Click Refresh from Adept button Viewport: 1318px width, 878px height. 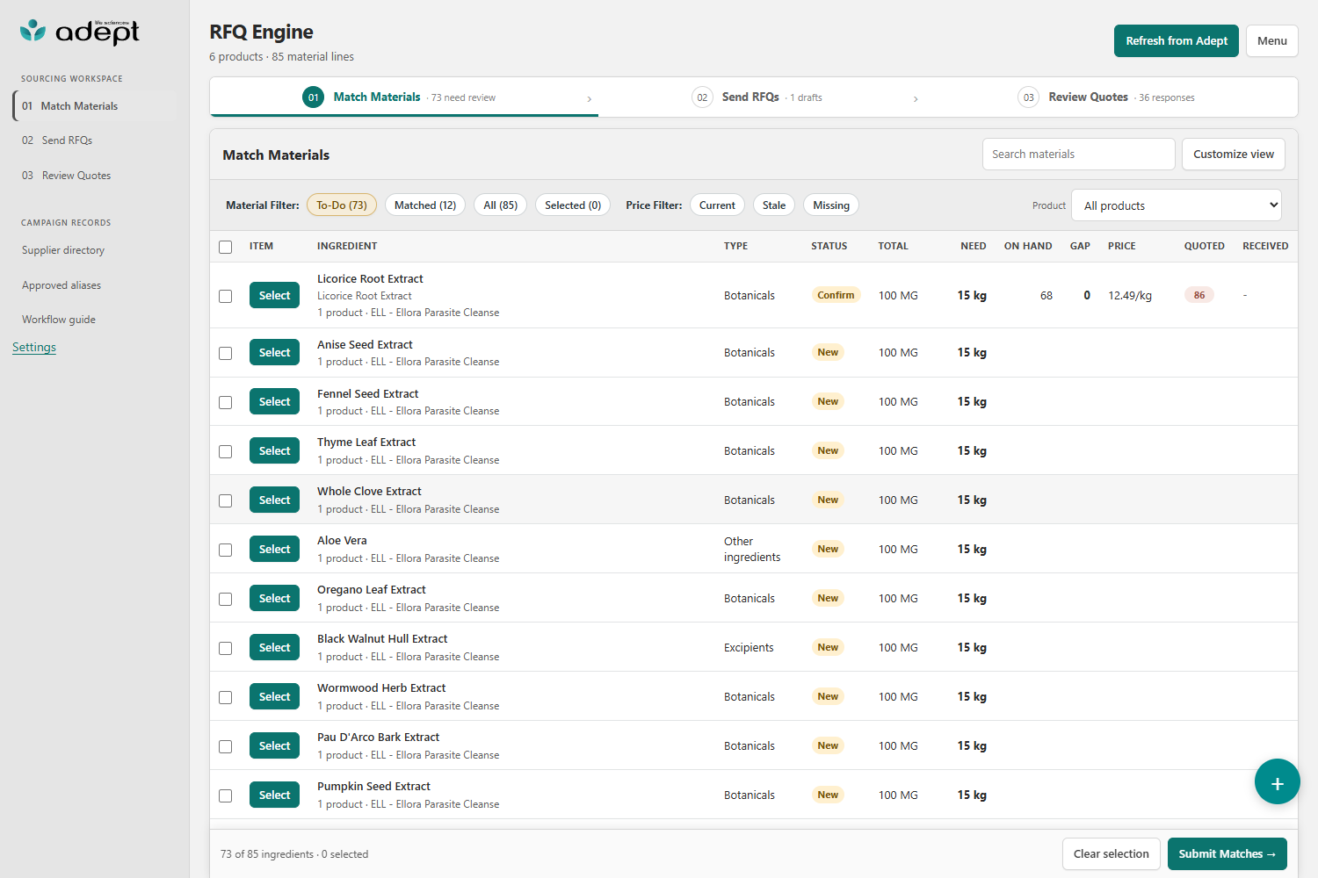(1176, 41)
